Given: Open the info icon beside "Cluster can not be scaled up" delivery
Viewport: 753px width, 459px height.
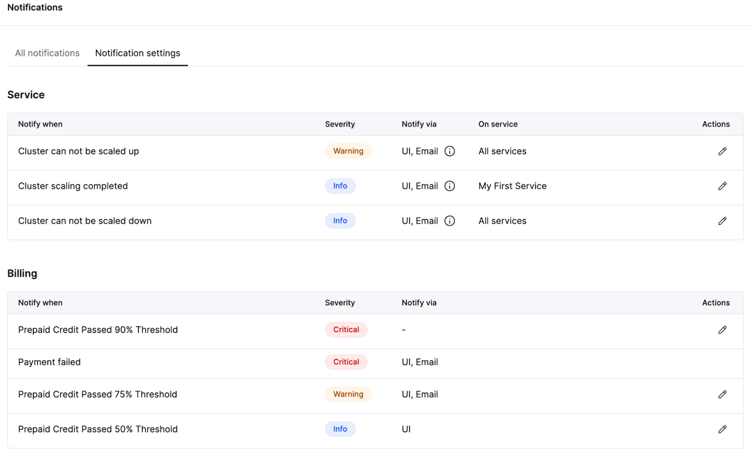Looking at the screenshot, I should 450,151.
